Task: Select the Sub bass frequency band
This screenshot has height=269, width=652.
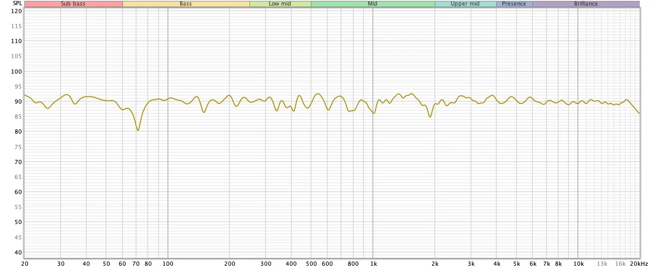Action: coord(73,4)
